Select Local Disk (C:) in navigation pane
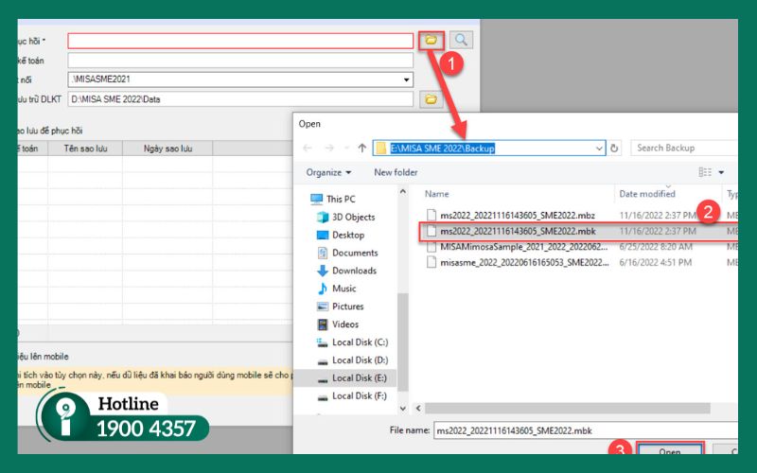 pyautogui.click(x=364, y=342)
